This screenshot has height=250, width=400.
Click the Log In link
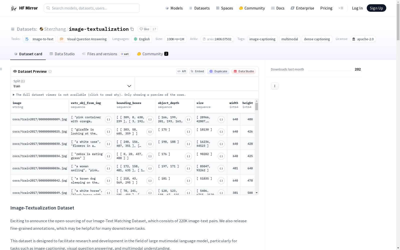tap(357, 8)
